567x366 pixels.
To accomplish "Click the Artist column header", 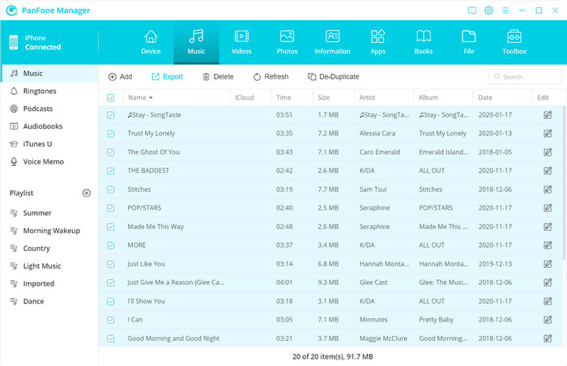I will [x=384, y=98].
